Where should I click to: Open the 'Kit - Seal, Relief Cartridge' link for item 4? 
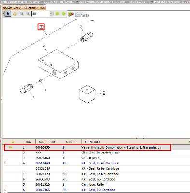coord(100,163)
